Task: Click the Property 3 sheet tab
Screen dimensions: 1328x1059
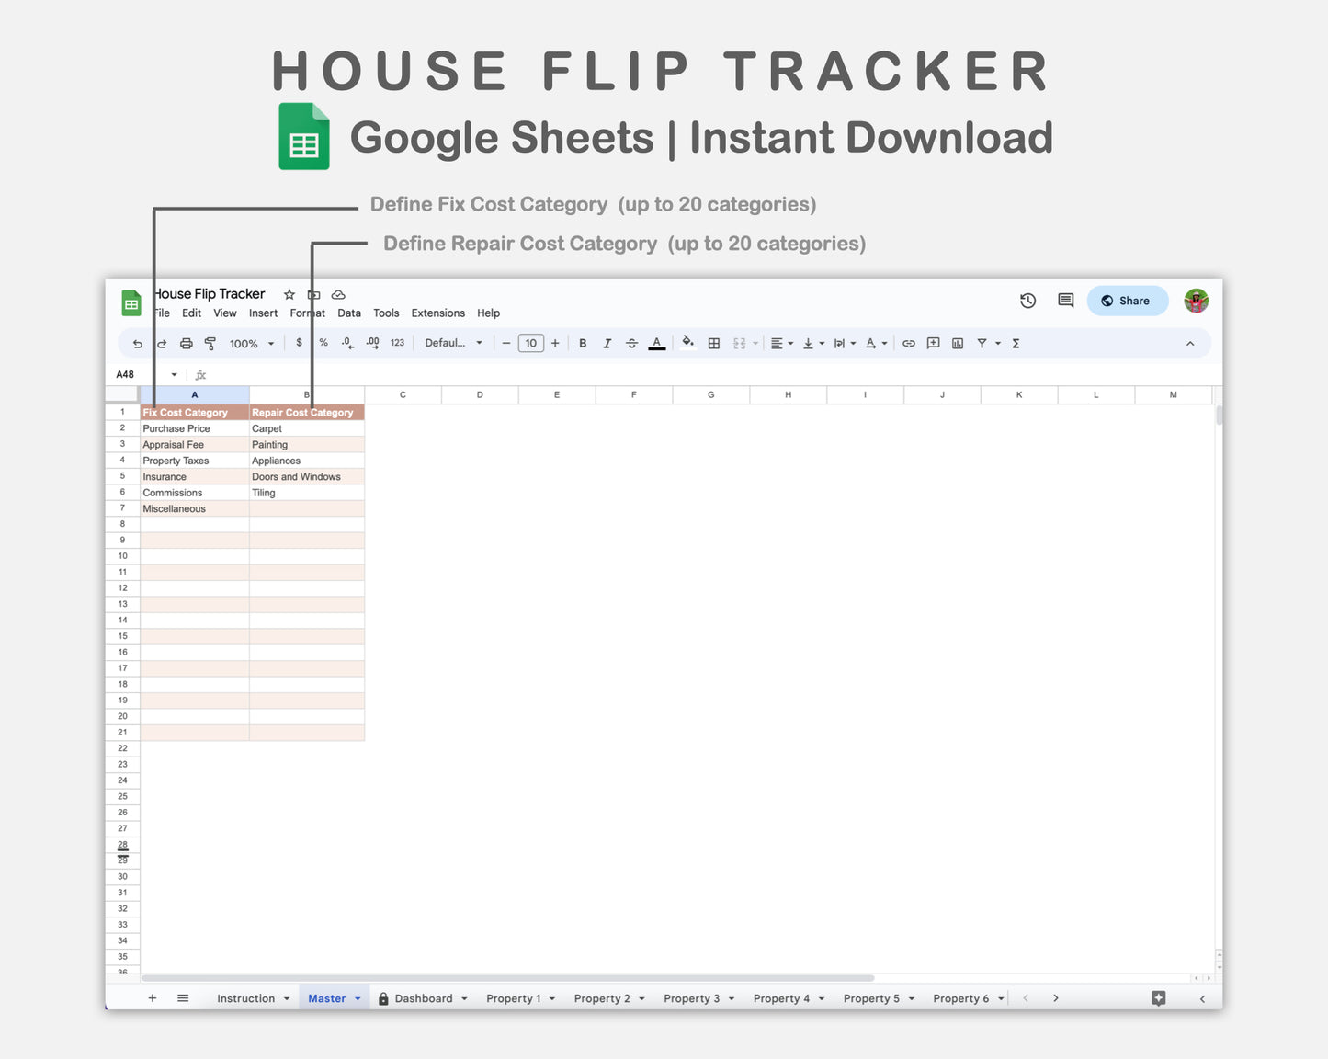Action: [x=692, y=998]
